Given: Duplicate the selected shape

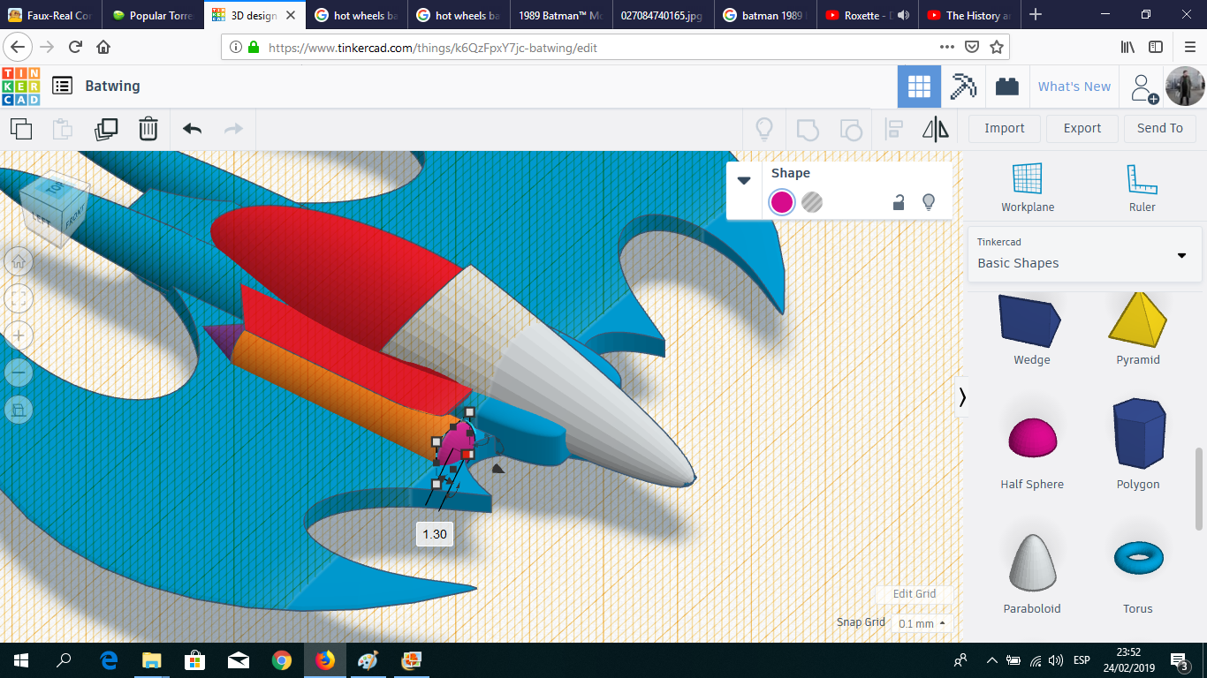Looking at the screenshot, I should [x=106, y=129].
